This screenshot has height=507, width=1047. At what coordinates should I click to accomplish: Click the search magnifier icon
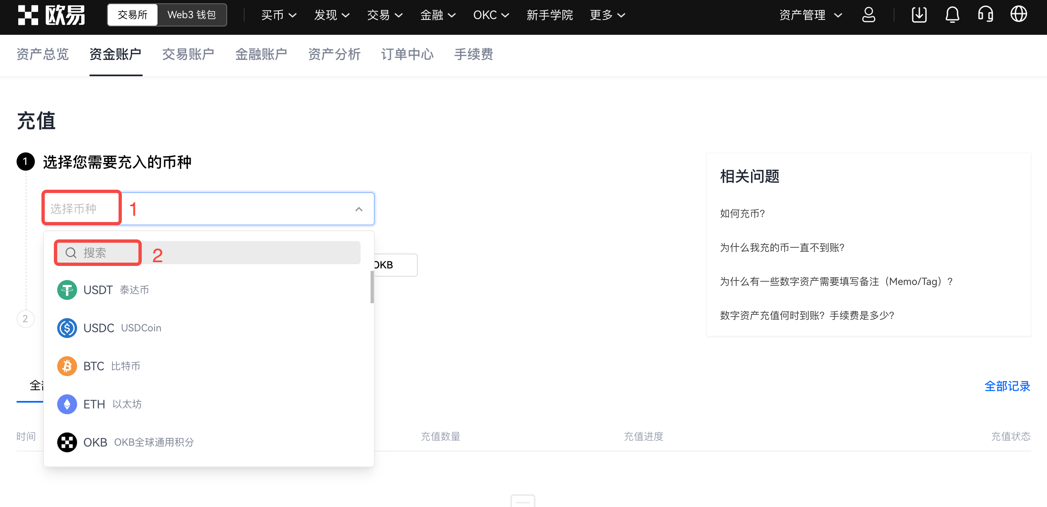(71, 253)
